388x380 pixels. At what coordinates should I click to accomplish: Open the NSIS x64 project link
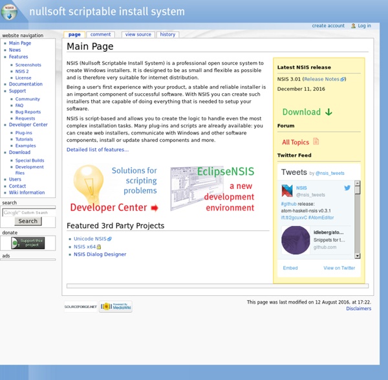pos(85,247)
